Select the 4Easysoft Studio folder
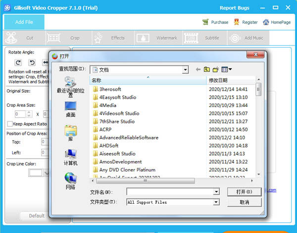This screenshot has height=233, width=297. (x=114, y=97)
